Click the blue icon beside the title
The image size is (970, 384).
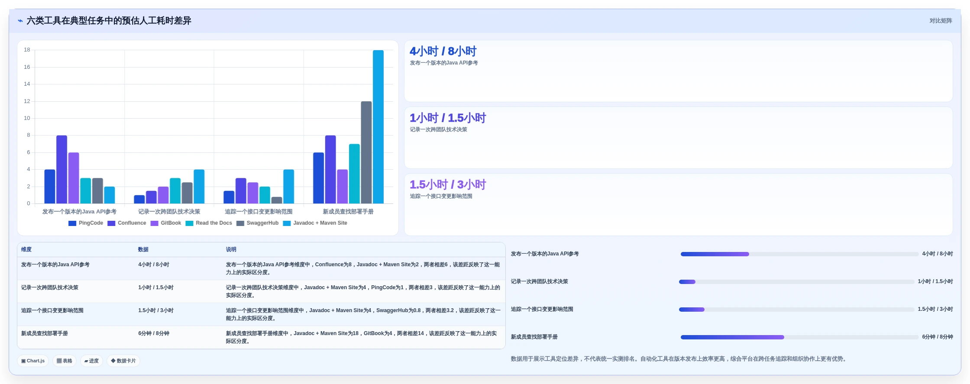(x=20, y=21)
